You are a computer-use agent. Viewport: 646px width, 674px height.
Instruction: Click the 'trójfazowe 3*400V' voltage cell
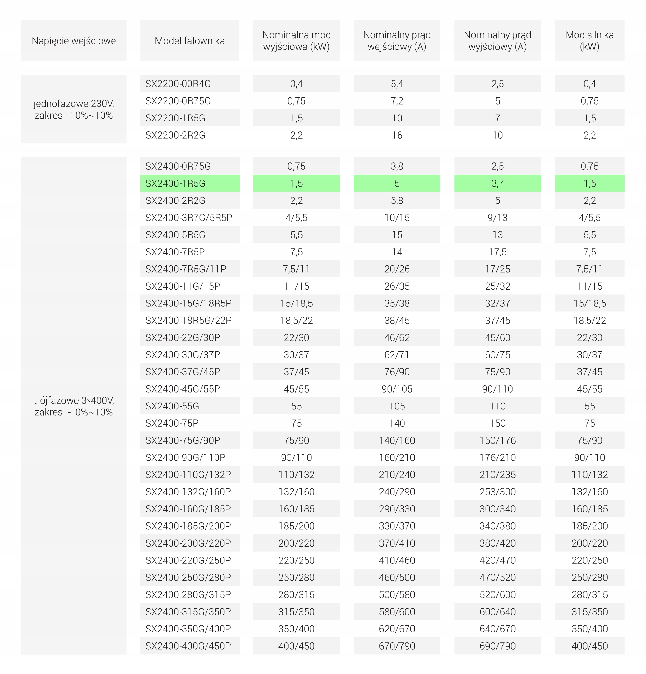pyautogui.click(x=74, y=406)
